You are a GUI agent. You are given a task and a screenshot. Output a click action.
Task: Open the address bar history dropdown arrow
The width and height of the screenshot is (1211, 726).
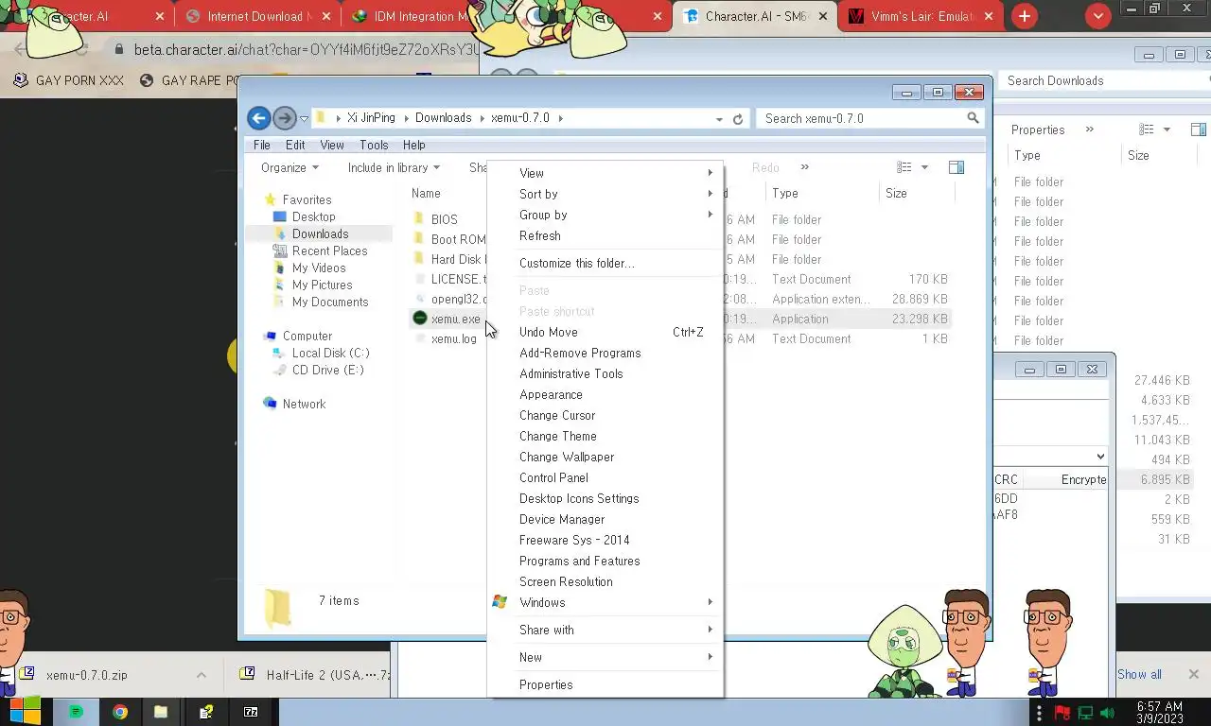(x=719, y=119)
